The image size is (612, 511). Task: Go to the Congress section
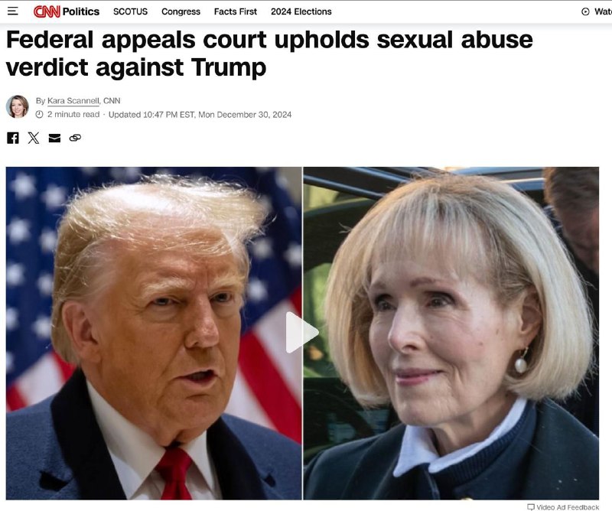coord(181,11)
